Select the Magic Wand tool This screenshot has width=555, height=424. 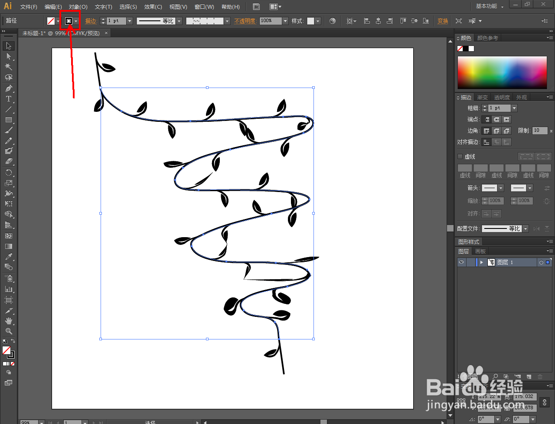point(9,67)
